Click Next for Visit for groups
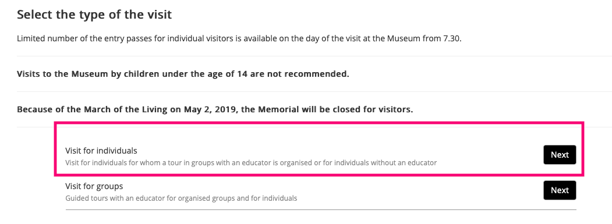 560,190
